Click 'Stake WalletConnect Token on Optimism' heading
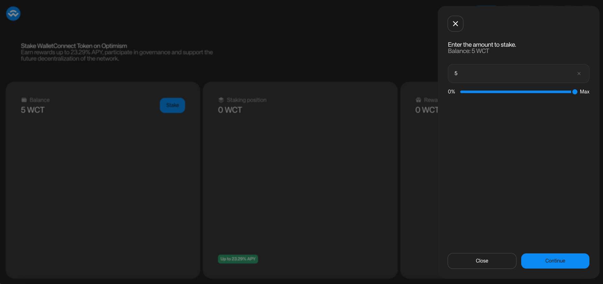 pyautogui.click(x=74, y=46)
